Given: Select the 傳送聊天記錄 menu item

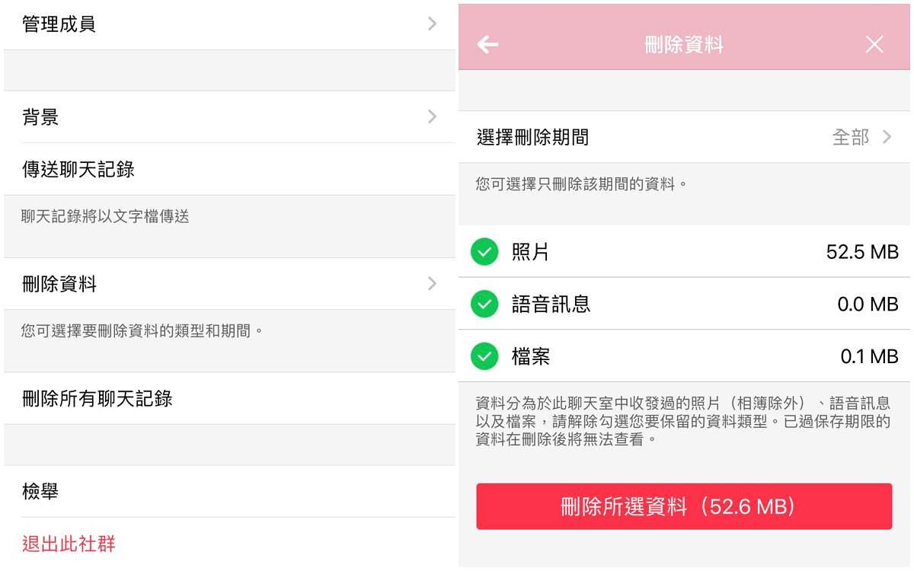Looking at the screenshot, I should [78, 169].
